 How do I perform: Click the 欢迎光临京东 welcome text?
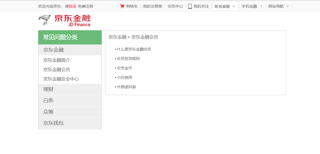coord(50,6)
